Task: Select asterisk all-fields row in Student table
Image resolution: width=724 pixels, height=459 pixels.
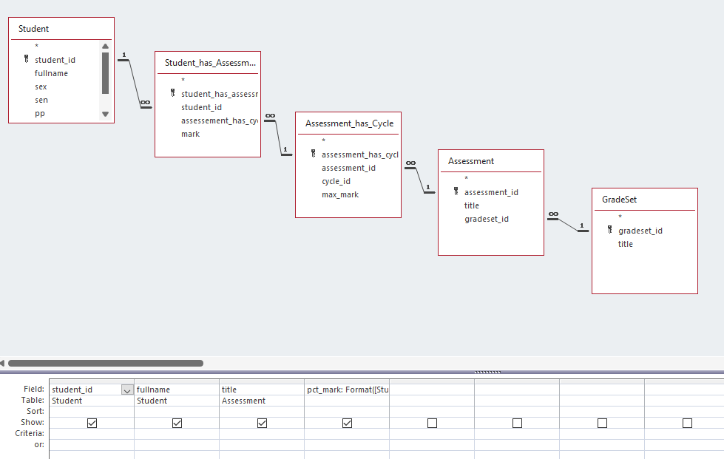Action: [x=37, y=46]
